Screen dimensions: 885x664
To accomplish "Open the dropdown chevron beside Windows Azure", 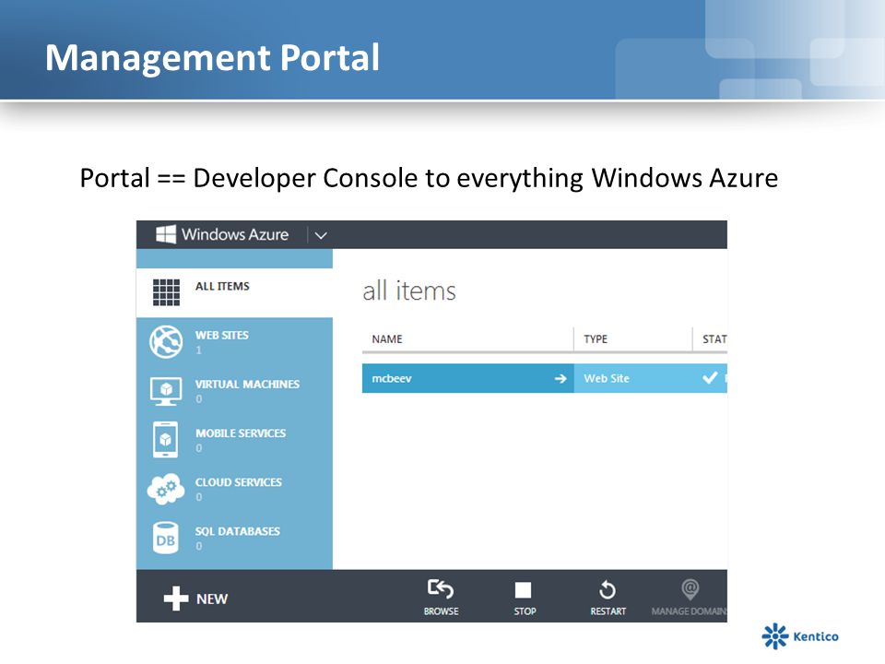I will (321, 235).
